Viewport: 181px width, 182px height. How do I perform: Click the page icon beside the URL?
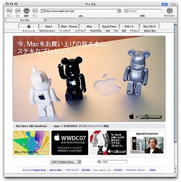click(x=42, y=11)
